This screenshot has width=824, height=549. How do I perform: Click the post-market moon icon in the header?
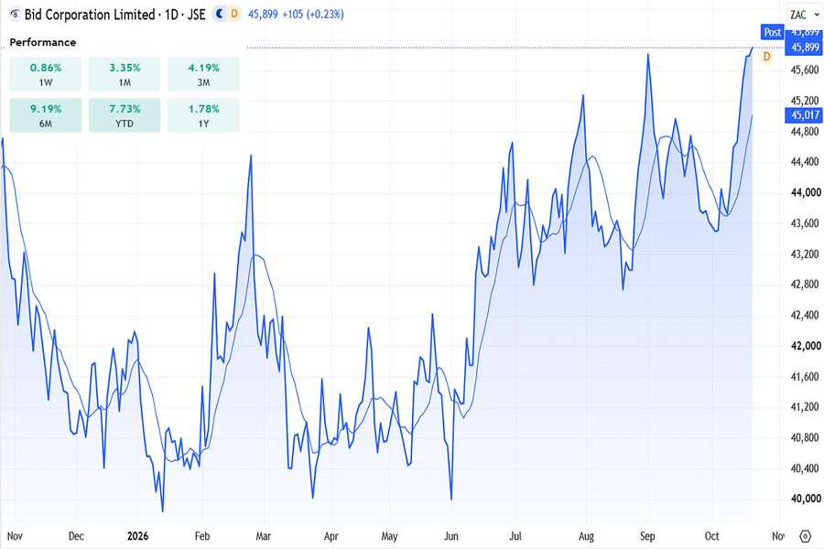coord(220,15)
